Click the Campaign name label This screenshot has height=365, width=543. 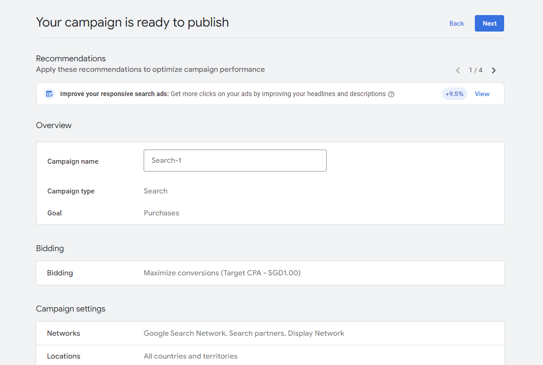(x=73, y=161)
